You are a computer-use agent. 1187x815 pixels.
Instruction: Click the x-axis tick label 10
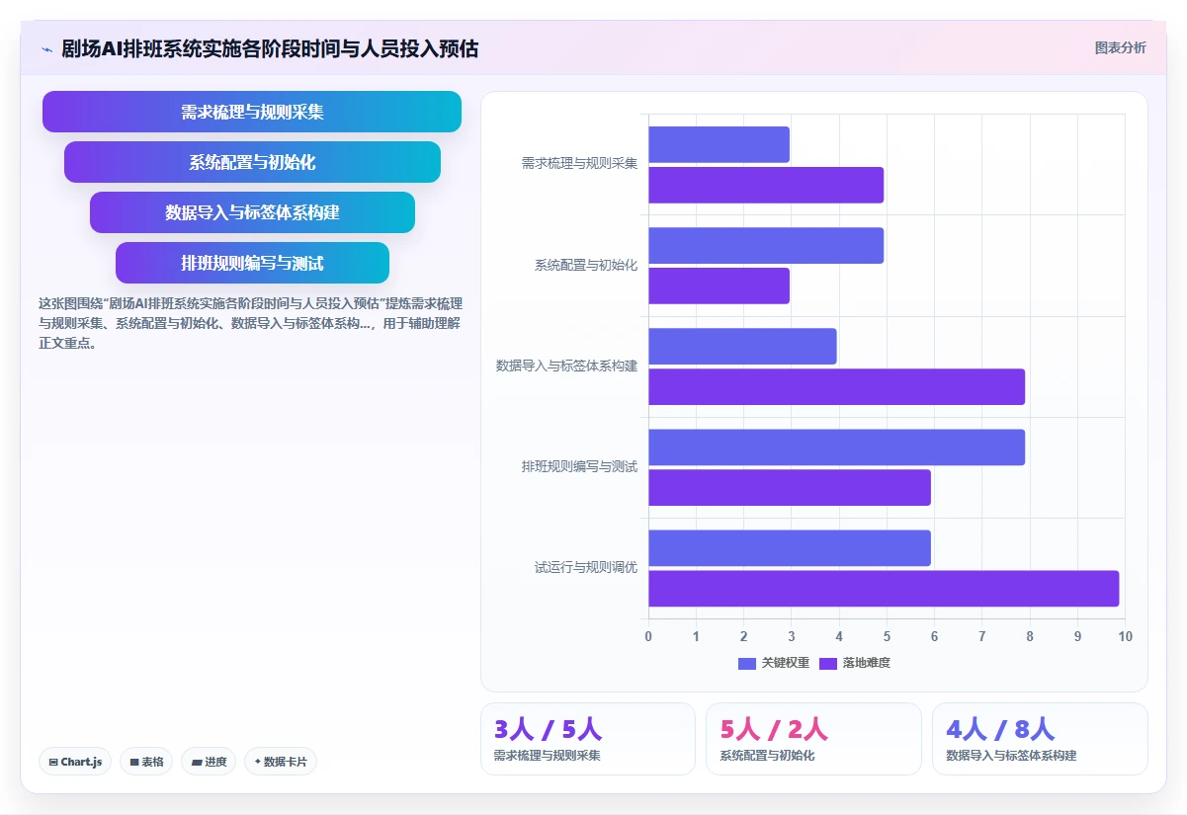[1125, 636]
